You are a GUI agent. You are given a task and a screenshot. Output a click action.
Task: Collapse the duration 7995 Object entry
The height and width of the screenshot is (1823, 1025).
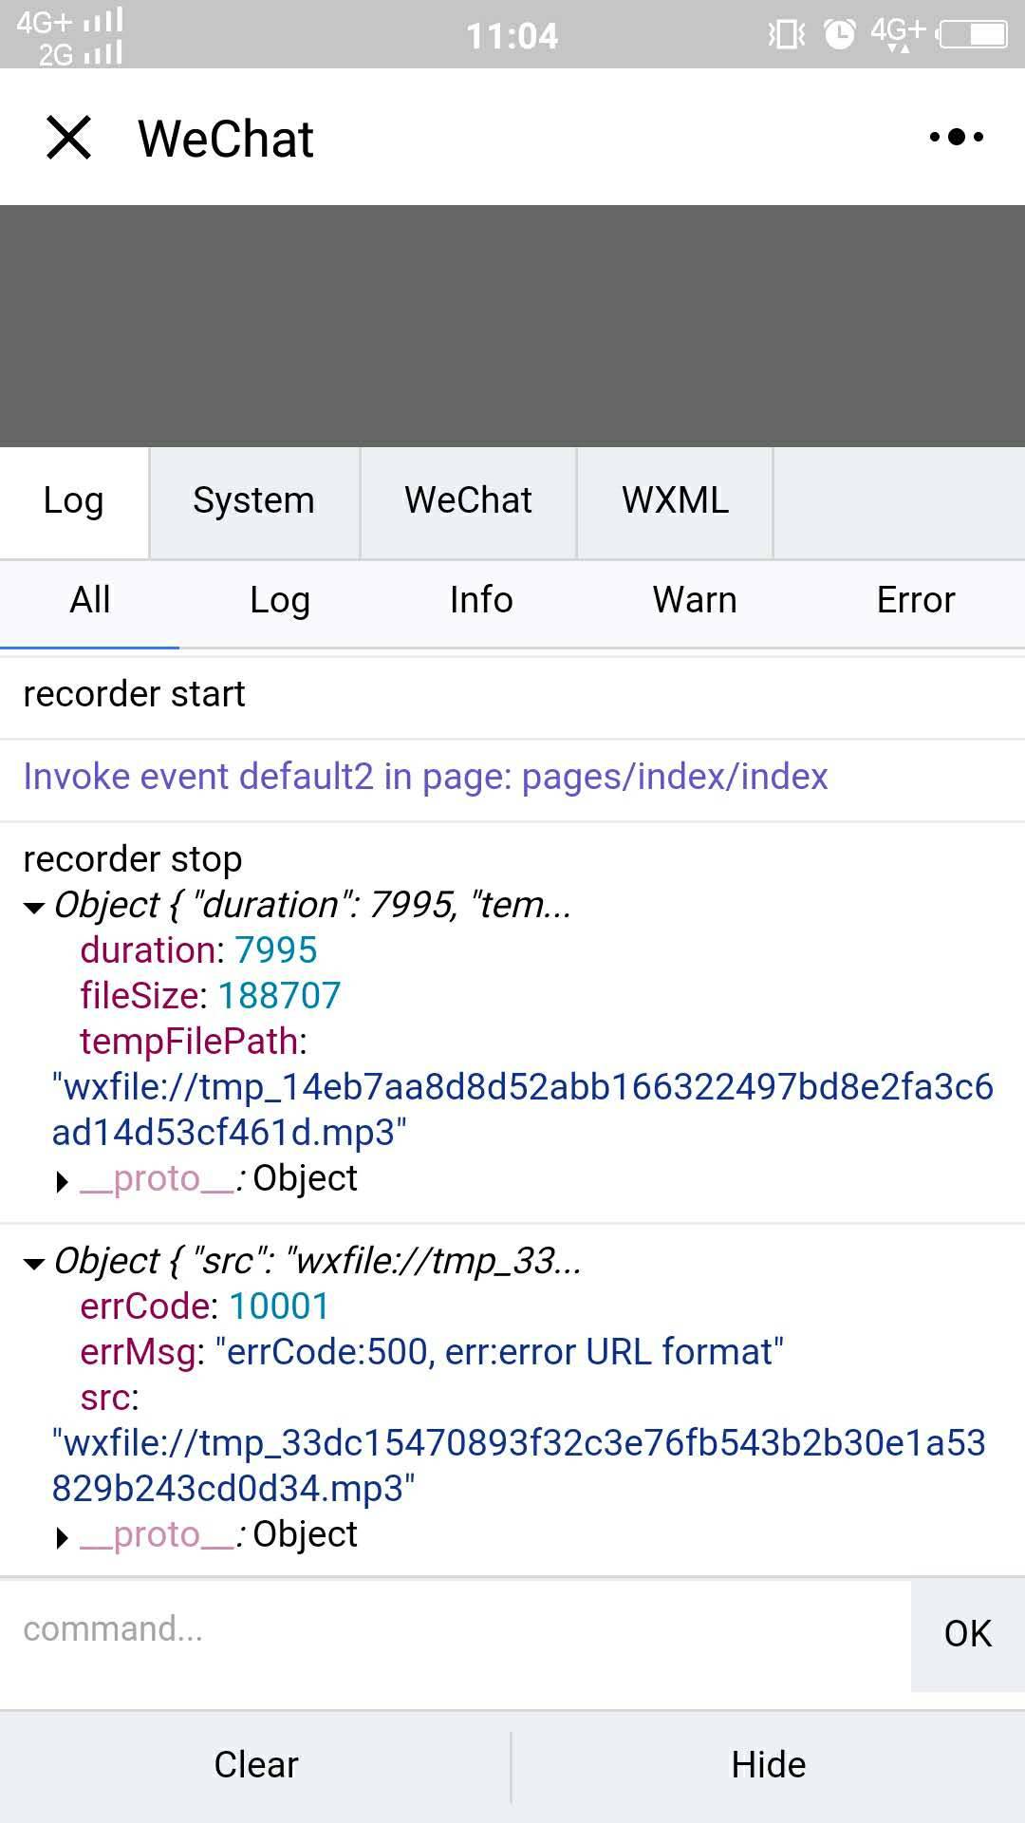tap(34, 908)
